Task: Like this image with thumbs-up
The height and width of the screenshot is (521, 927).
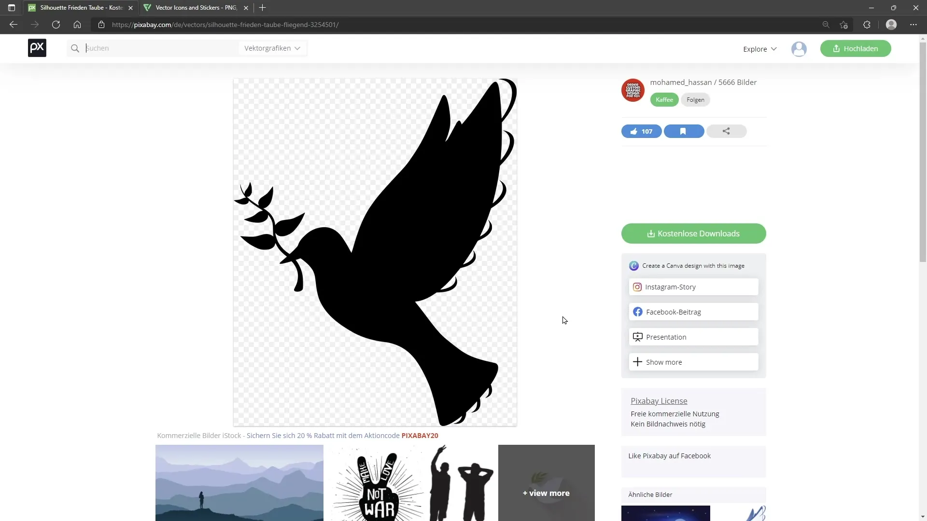Action: (x=641, y=131)
